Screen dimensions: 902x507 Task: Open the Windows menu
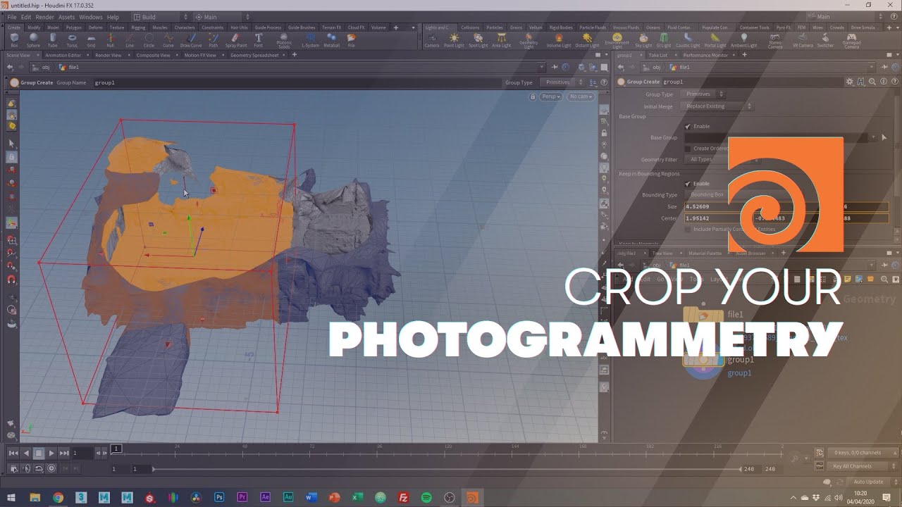click(90, 17)
